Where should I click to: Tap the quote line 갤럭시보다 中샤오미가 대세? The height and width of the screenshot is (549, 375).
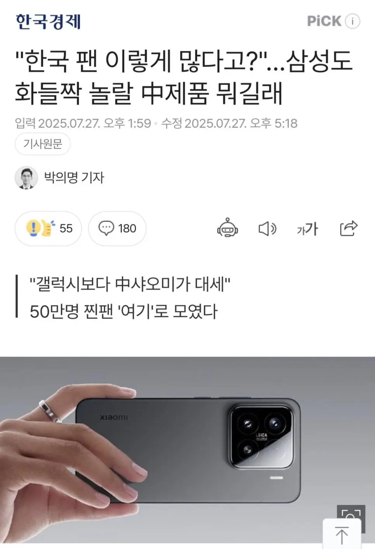point(130,284)
